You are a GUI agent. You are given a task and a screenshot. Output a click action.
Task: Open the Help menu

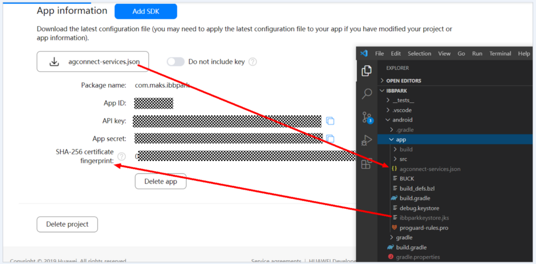click(x=524, y=54)
